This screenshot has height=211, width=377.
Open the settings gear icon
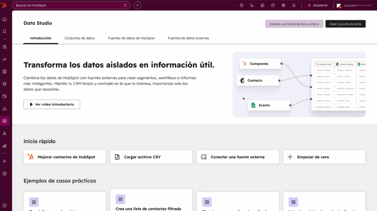coord(283,6)
